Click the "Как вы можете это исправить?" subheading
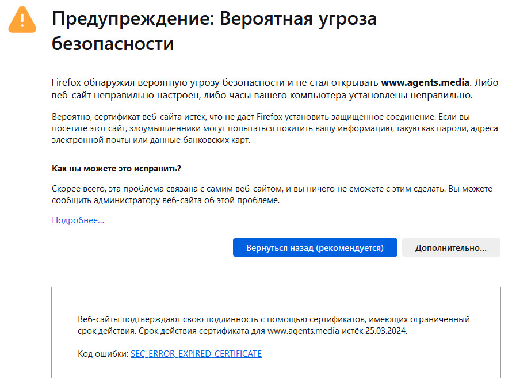Image resolution: width=516 pixels, height=378 pixels. pos(116,169)
